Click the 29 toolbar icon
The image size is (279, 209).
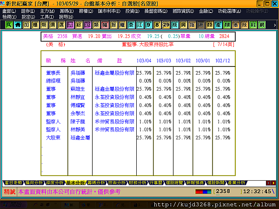pos(166,25)
